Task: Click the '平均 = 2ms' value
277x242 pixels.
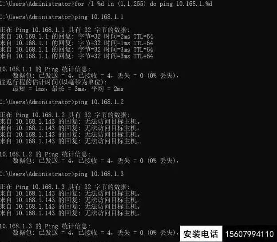Action: pyautogui.click(x=107, y=89)
